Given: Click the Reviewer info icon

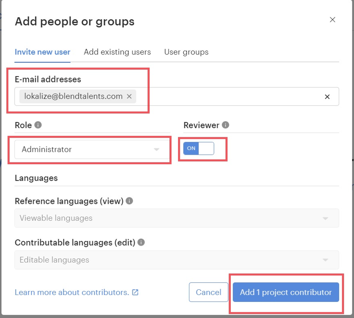Looking at the screenshot, I should click(x=225, y=125).
